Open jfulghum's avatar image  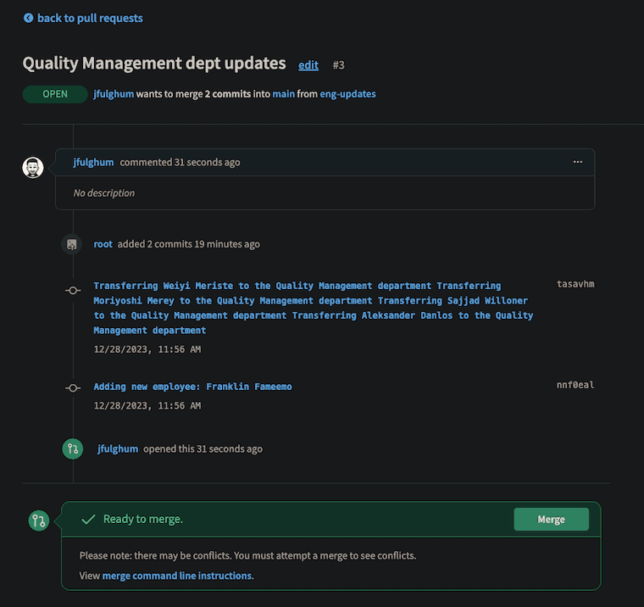33,168
